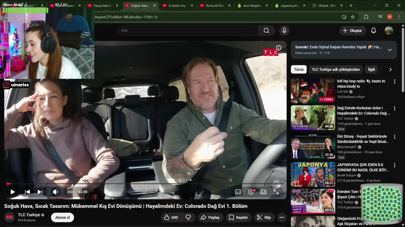Toggle subtitles with the captions icon

(238, 192)
